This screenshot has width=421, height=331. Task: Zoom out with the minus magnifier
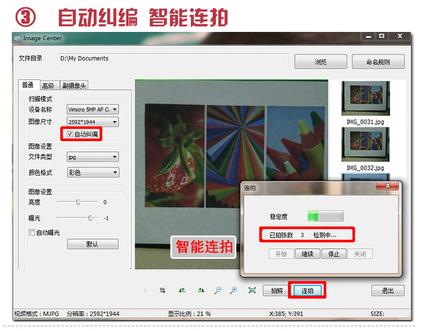(x=218, y=290)
